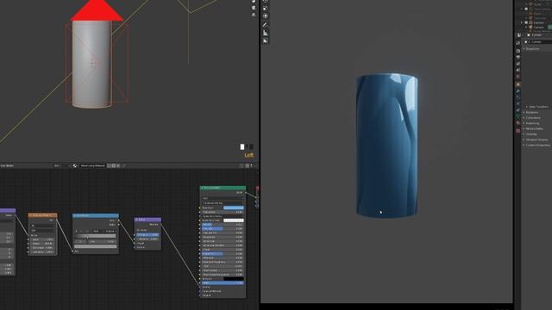Open the Physics properties tab
The image size is (552, 310).
tap(518, 103)
